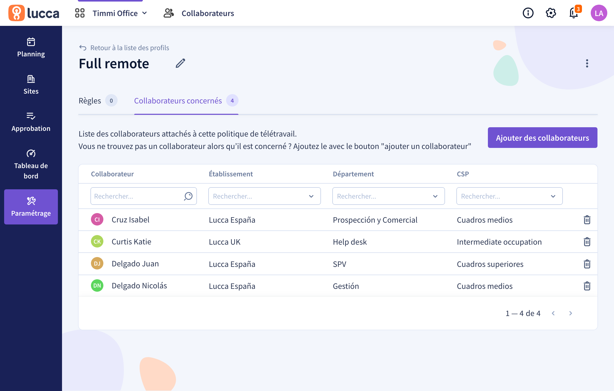This screenshot has height=391, width=614.
Task: Delete Curtis Katie from the list
Action: click(x=587, y=242)
